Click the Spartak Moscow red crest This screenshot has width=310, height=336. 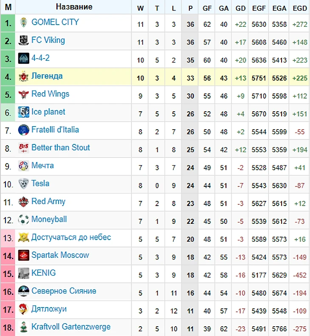[23, 255]
